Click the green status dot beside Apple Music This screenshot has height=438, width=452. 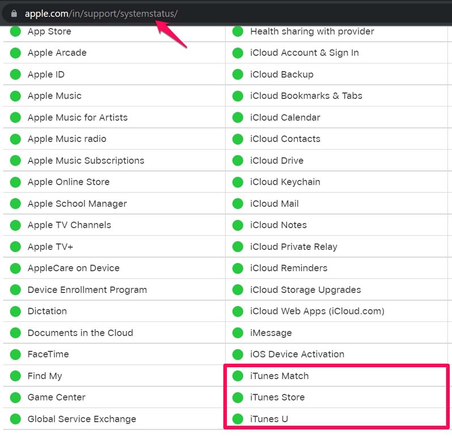click(15, 96)
